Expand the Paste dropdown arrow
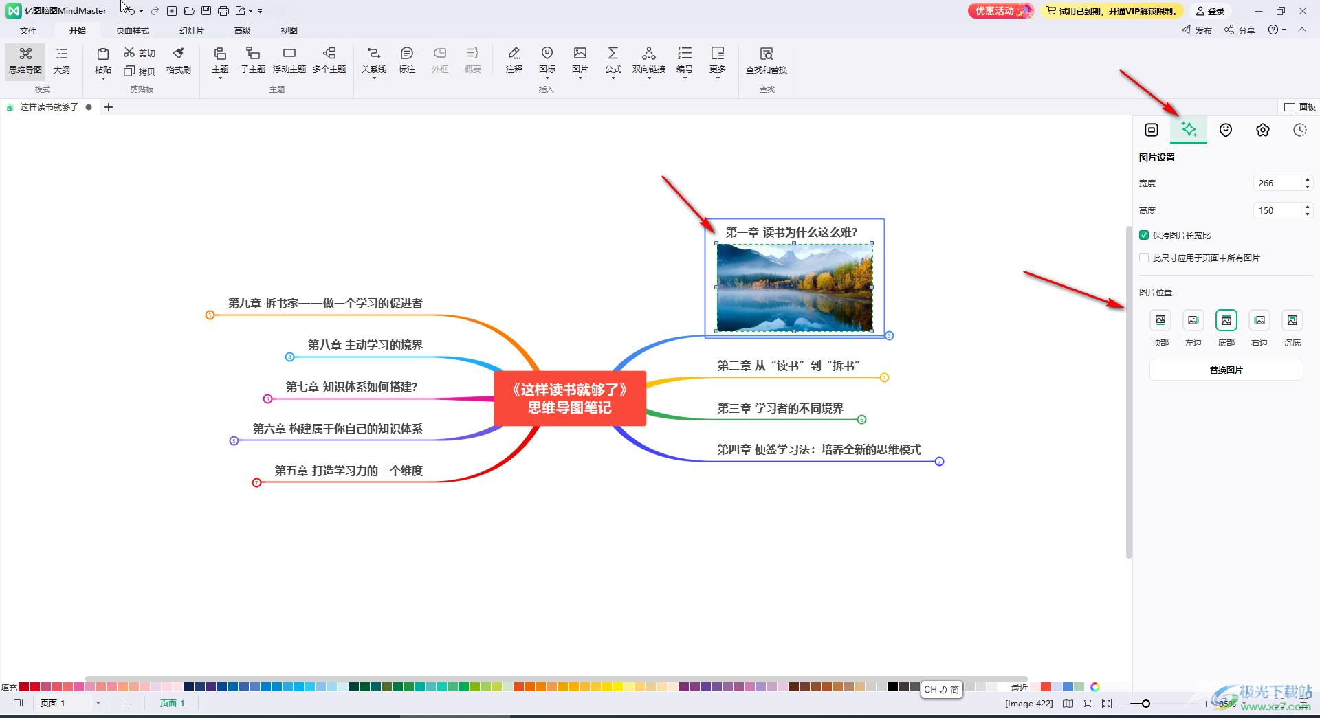Viewport: 1320px width, 718px height. tap(103, 78)
